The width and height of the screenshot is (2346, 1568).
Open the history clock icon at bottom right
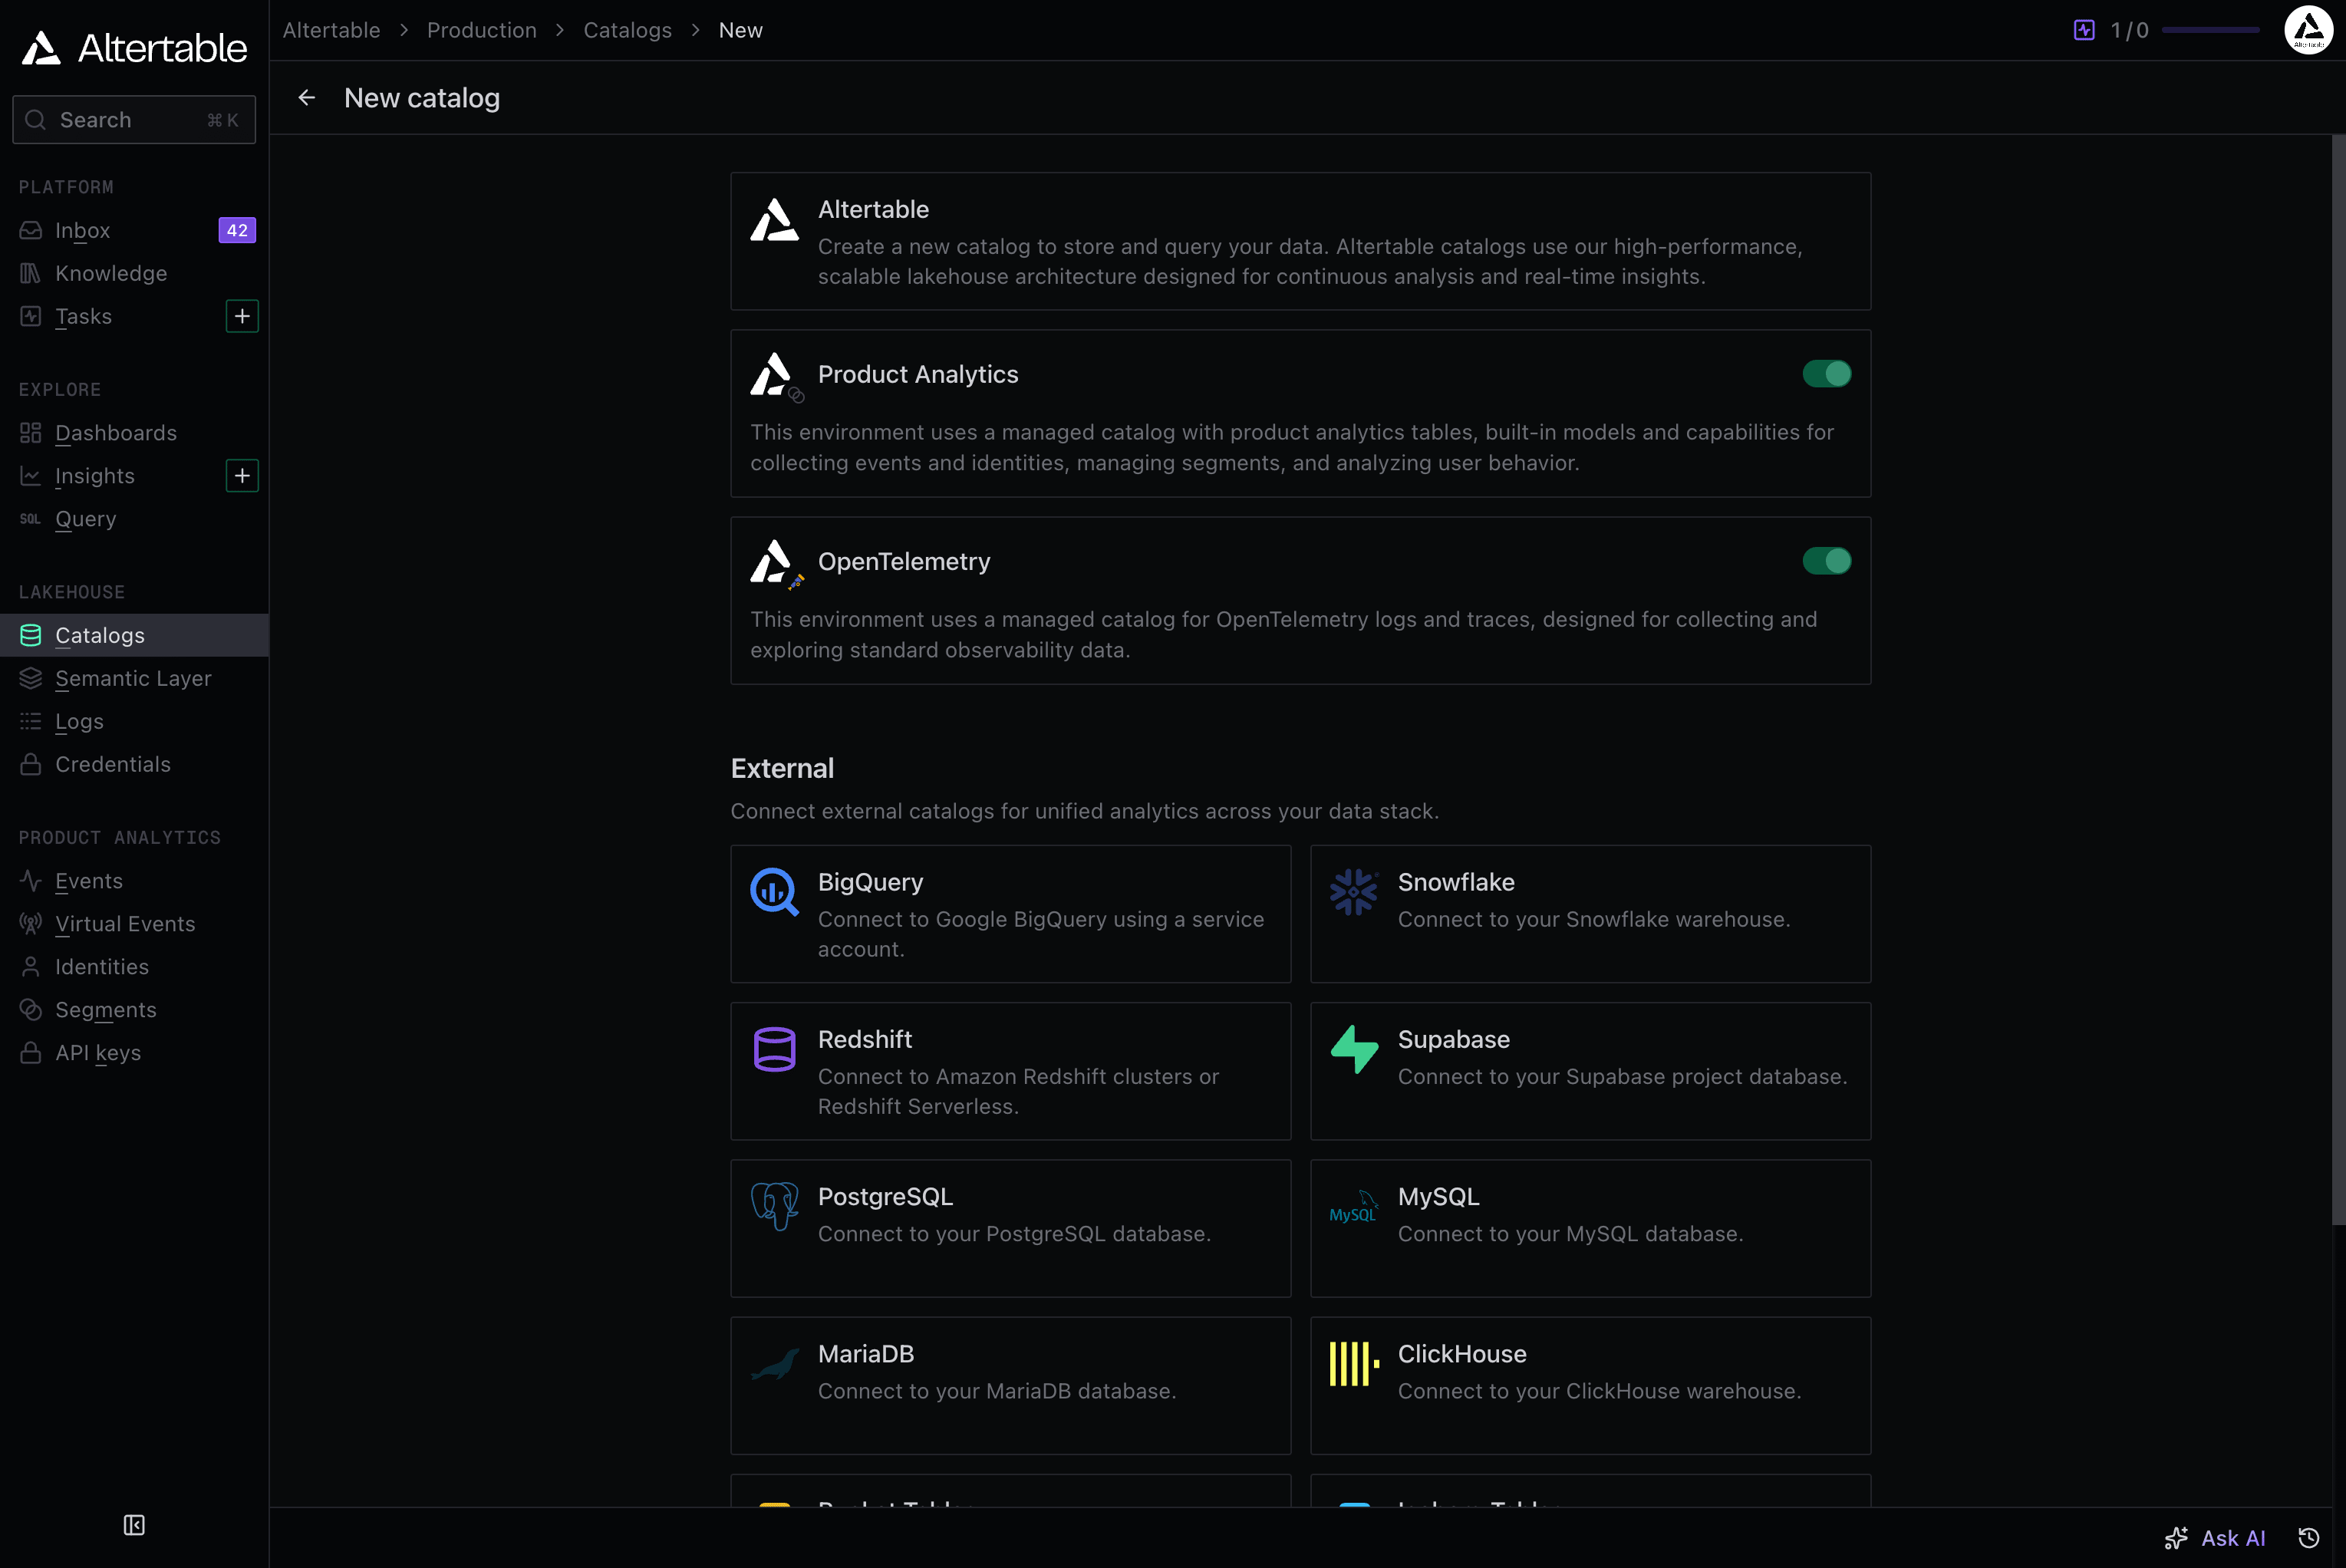coord(2309,1538)
